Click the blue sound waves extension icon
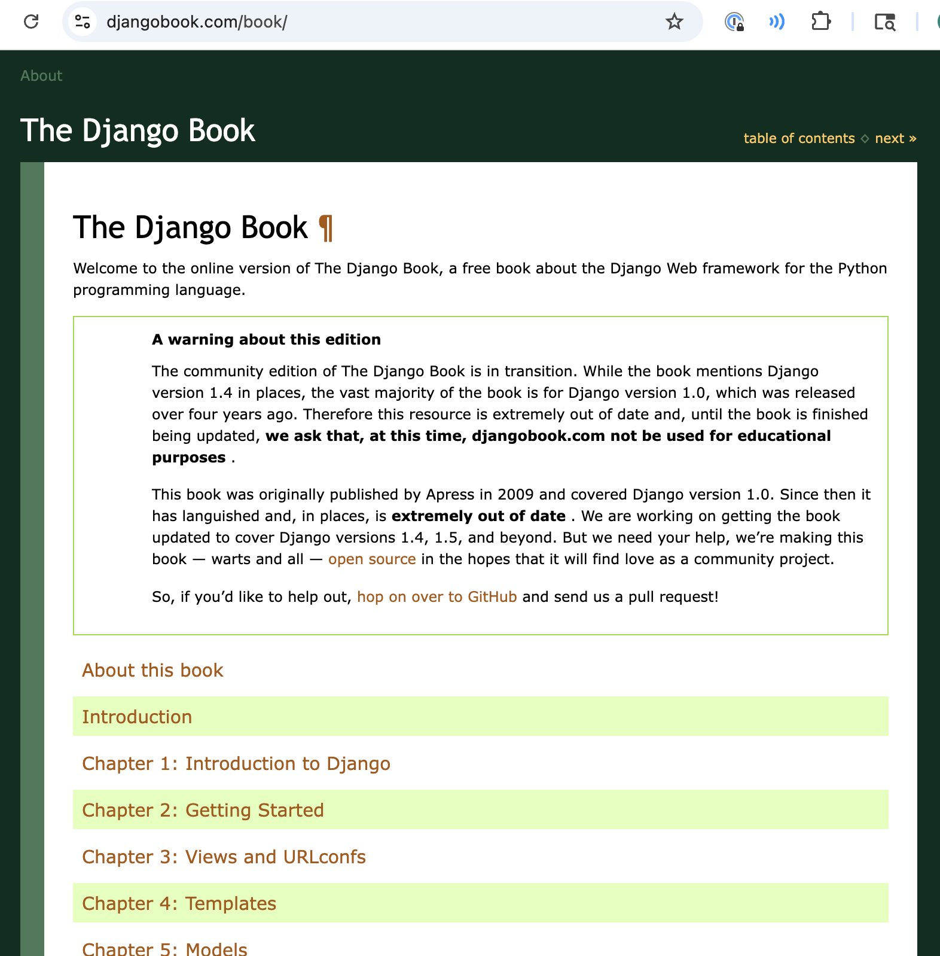Viewport: 940px width, 956px height. (x=777, y=22)
